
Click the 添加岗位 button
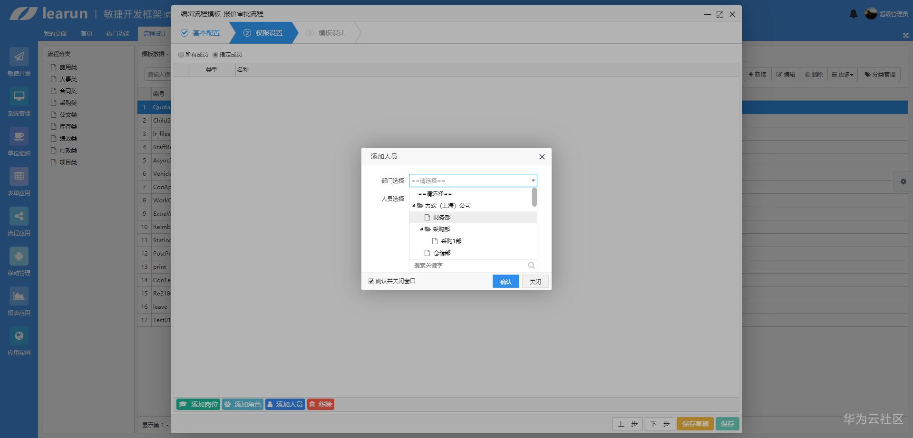point(198,404)
